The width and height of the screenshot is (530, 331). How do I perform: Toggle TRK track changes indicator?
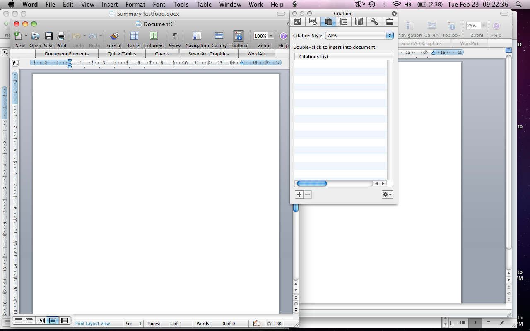275,324
